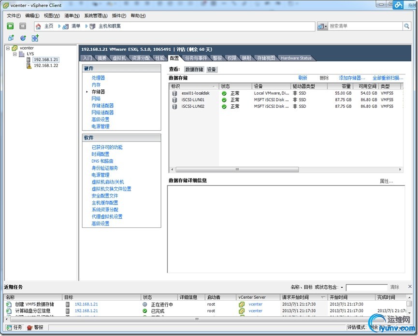Open search type dropdown beside search box

pos(322,26)
